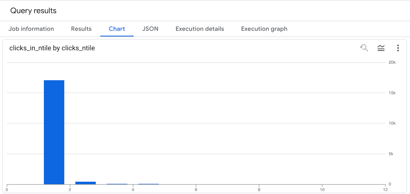Switch to the Job information tab

[31, 29]
